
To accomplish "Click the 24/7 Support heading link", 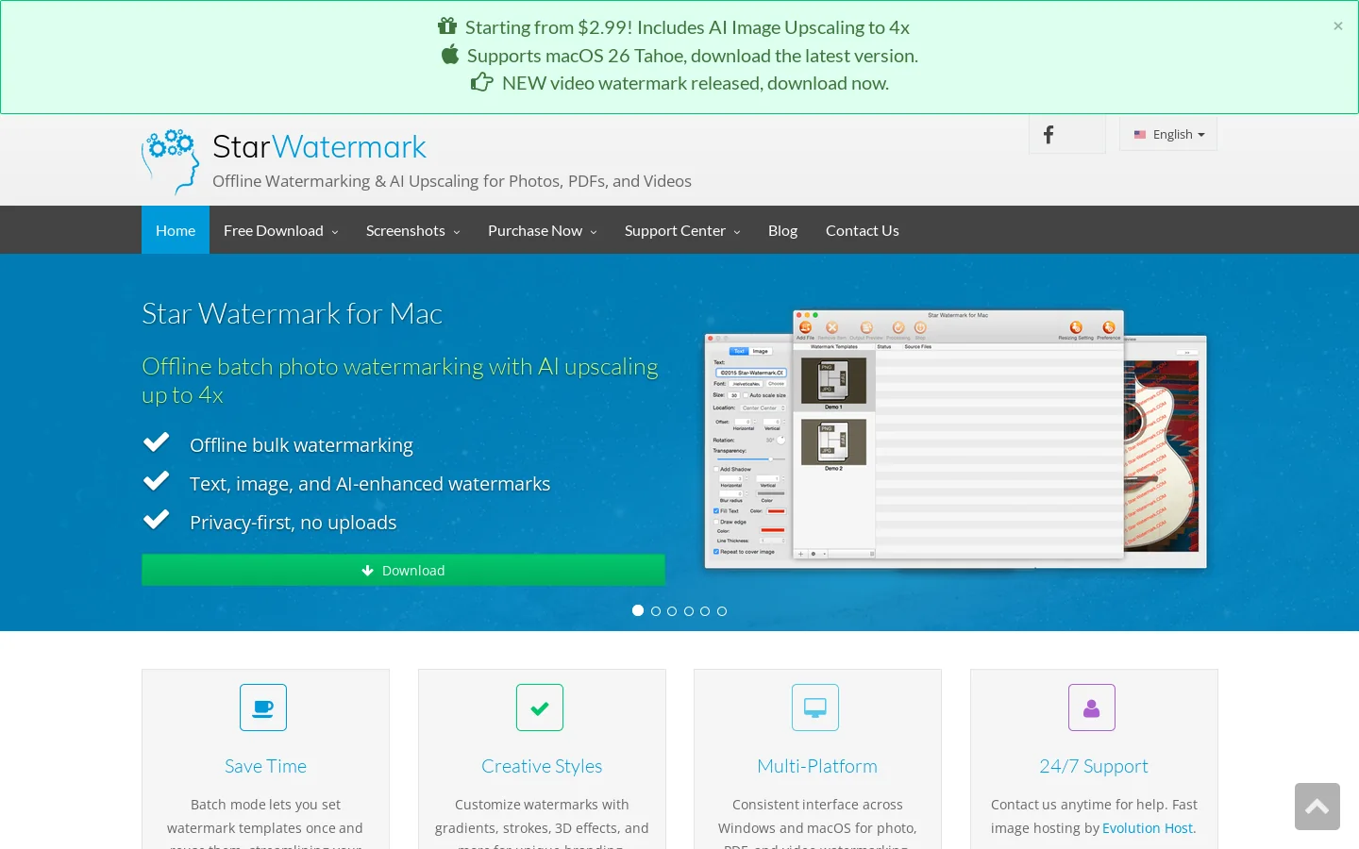I will (1094, 766).
